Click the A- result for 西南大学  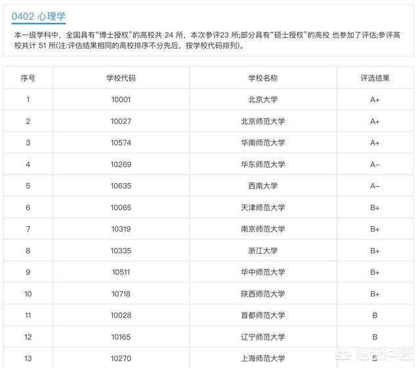click(375, 186)
